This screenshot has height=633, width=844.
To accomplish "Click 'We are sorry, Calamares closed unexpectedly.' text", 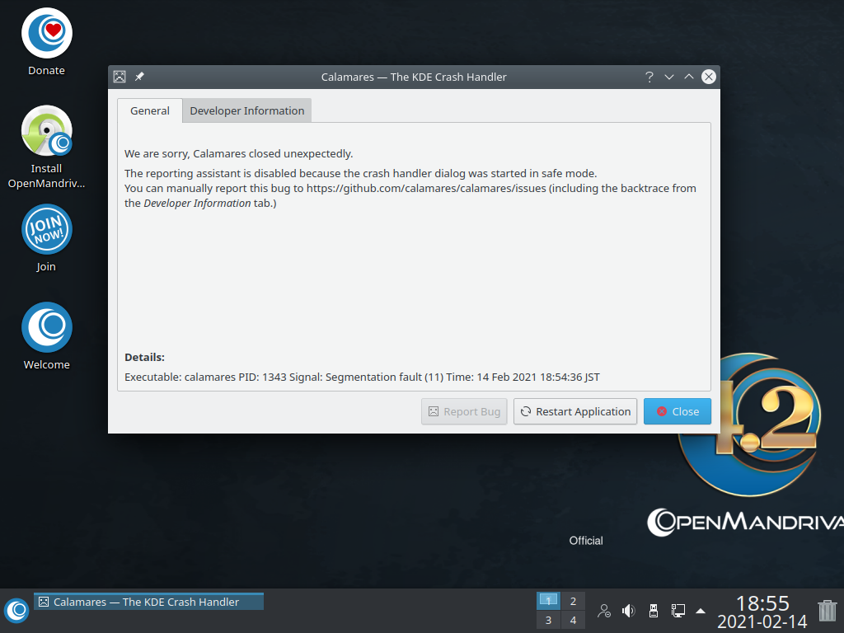I will pyautogui.click(x=238, y=154).
